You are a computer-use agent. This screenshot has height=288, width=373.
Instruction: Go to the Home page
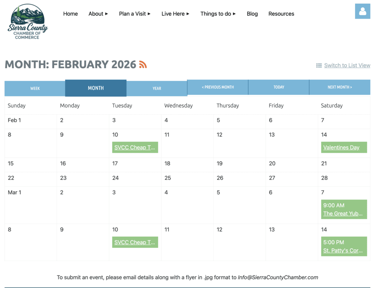pos(70,13)
